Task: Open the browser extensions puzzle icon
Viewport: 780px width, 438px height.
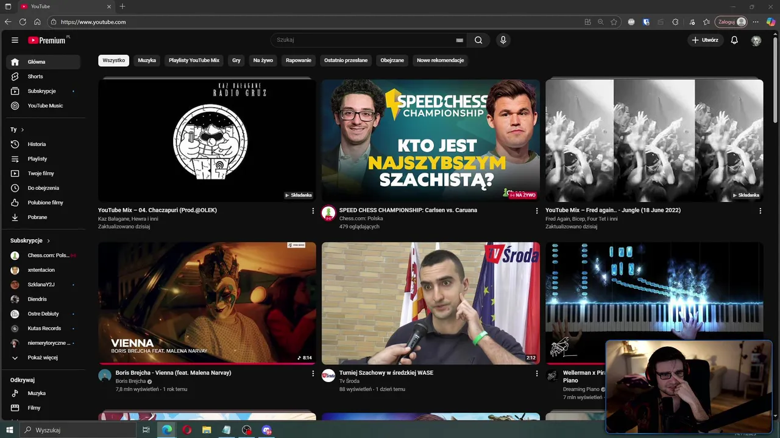Action: (x=675, y=22)
